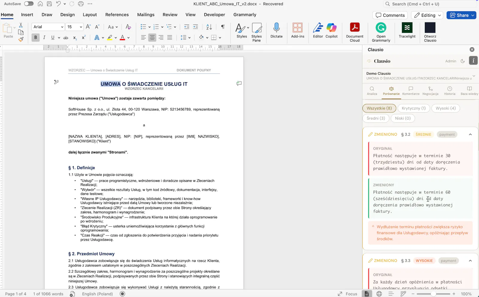The width and height of the screenshot is (479, 297).
Task: Open the Otworz Clausio add-in
Action: [x=430, y=32]
